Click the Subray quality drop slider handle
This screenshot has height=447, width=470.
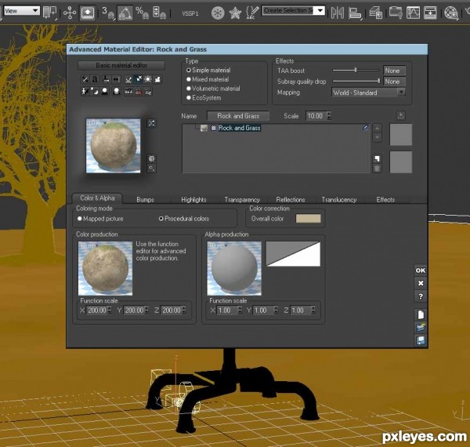379,81
